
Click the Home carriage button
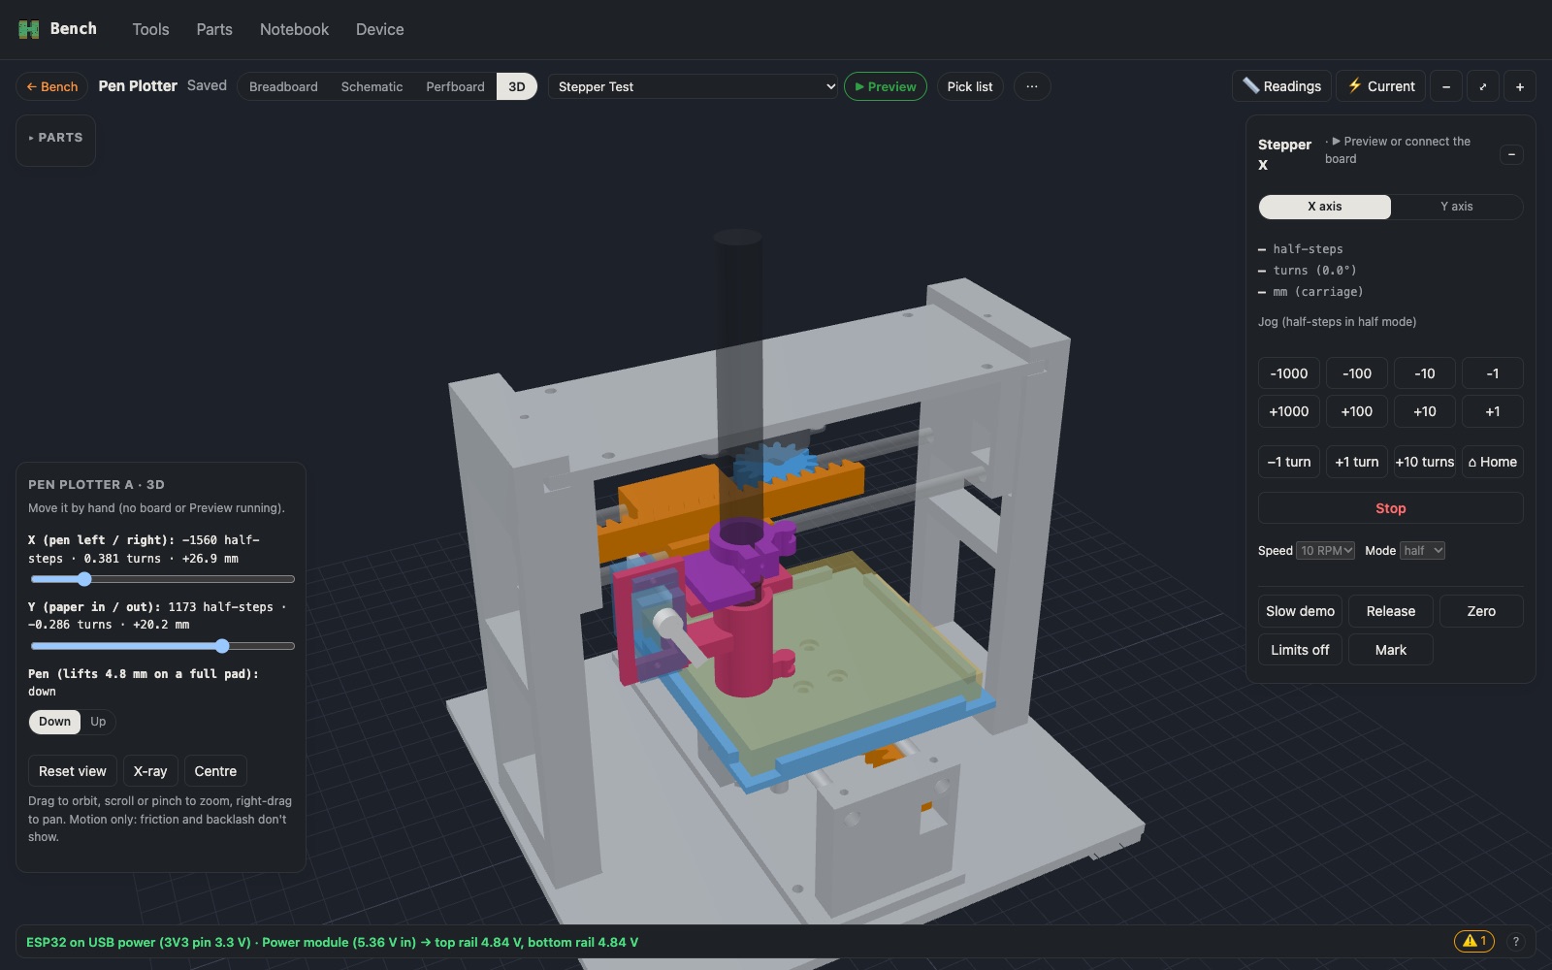click(1493, 462)
